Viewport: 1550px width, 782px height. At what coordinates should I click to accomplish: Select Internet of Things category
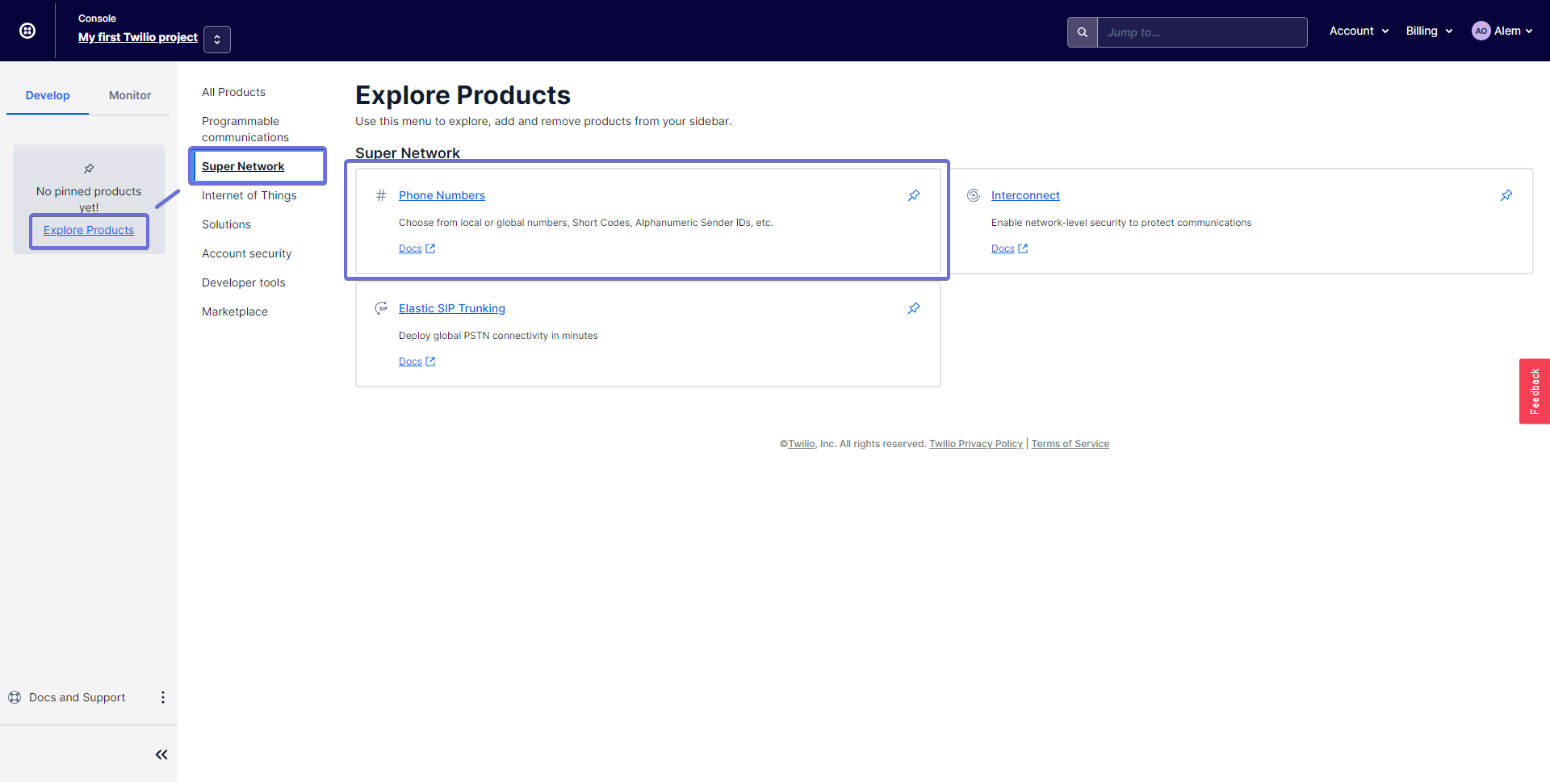coord(249,195)
